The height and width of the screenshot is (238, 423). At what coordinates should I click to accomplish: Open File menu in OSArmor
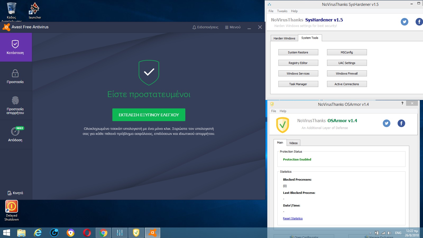(x=274, y=111)
